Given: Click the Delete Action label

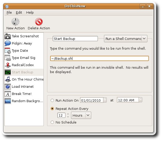Looking at the screenshot, I should (39, 28).
